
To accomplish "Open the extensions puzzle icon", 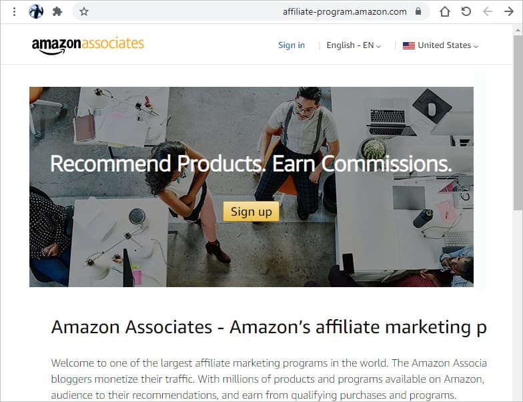I will point(57,12).
